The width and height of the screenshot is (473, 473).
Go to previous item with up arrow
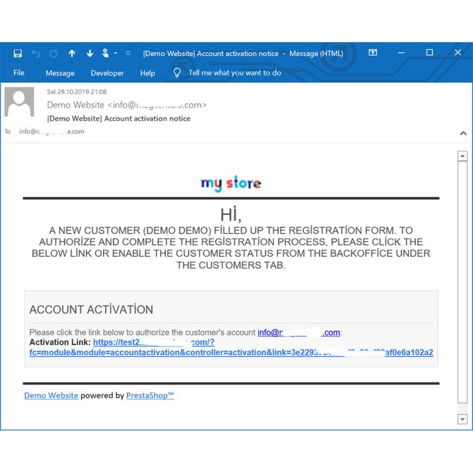(72, 53)
